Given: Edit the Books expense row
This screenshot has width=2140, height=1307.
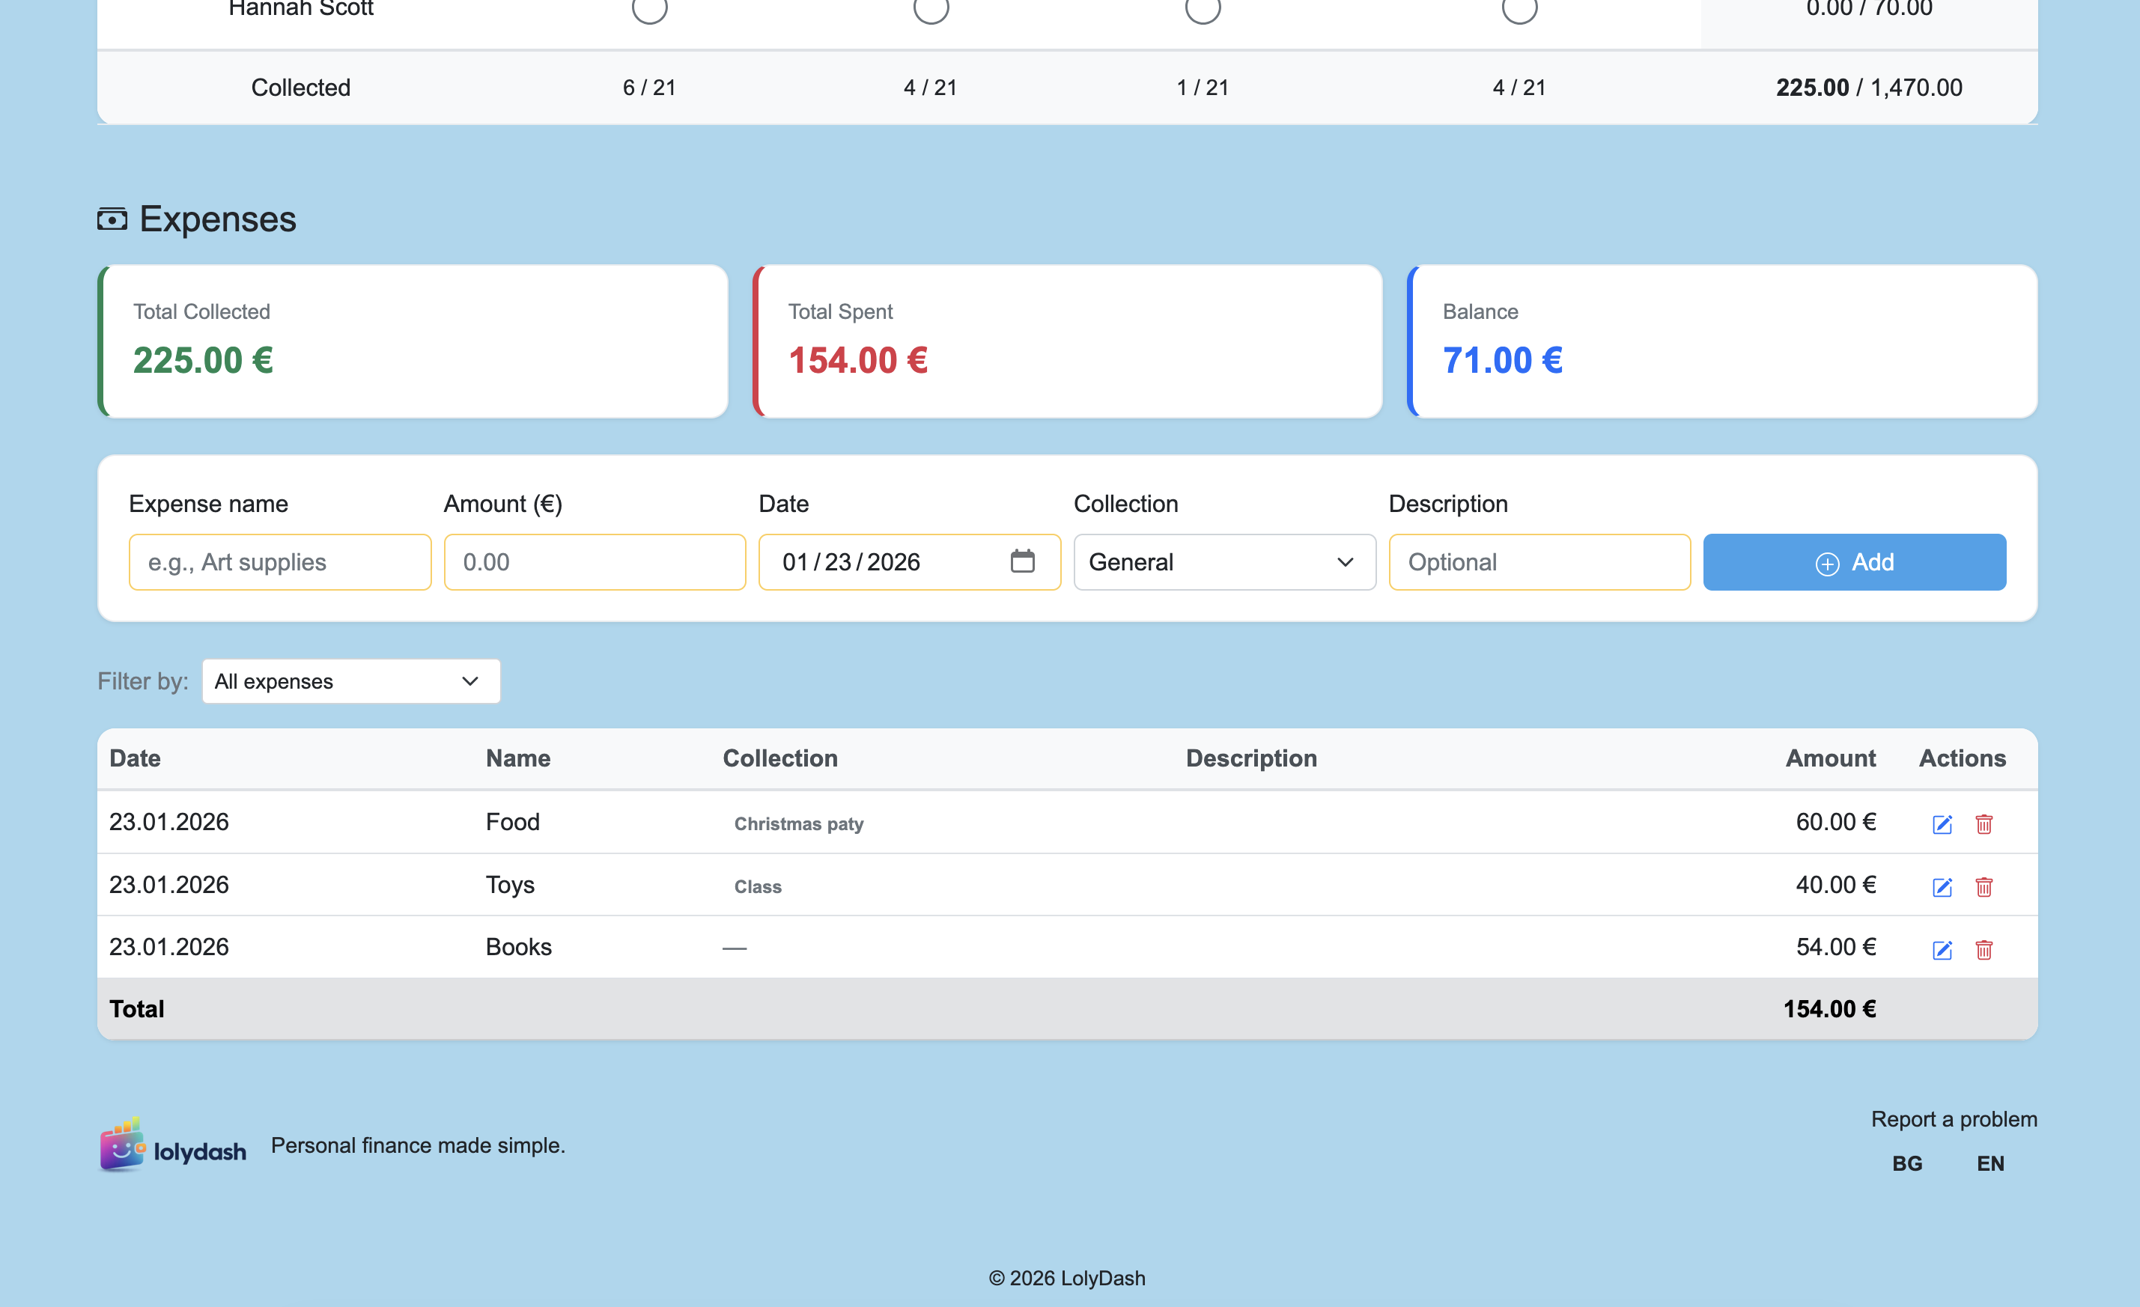Looking at the screenshot, I should [1942, 948].
